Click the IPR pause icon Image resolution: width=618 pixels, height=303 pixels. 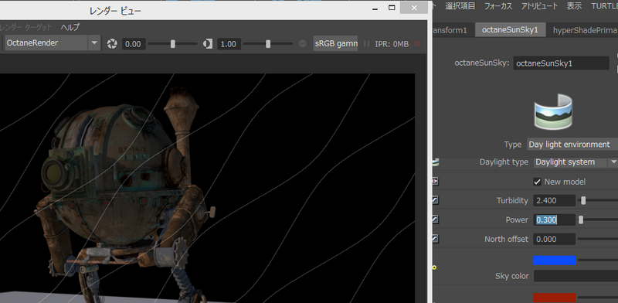tap(366, 44)
